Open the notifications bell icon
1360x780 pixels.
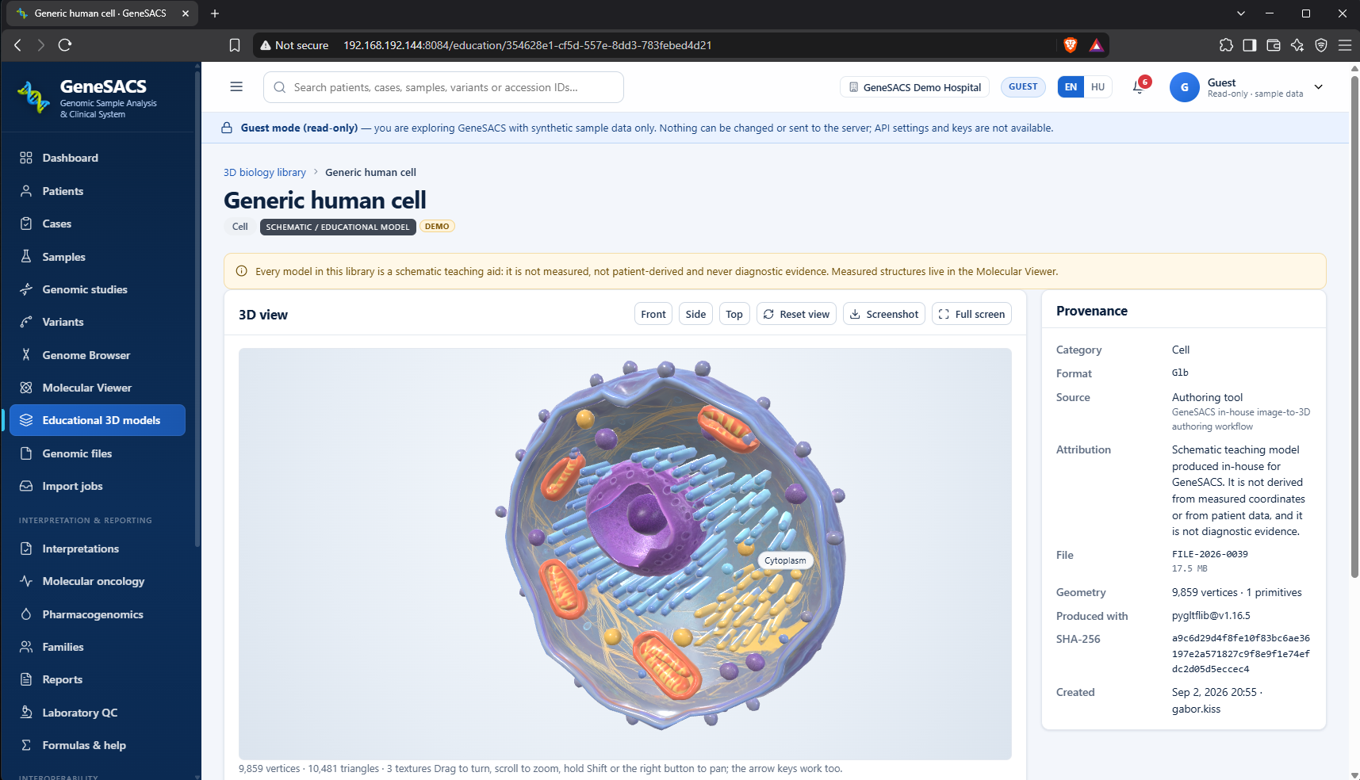coord(1139,87)
